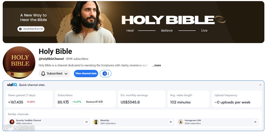Click the Est. monthly earnings card
The height and width of the screenshot is (133, 266).
[142, 99]
